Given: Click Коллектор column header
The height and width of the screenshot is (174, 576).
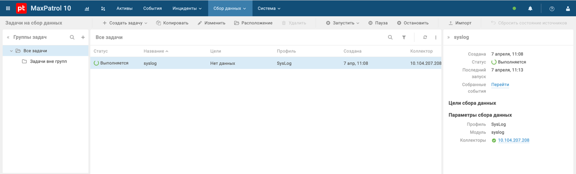Looking at the screenshot, I should click(x=422, y=51).
